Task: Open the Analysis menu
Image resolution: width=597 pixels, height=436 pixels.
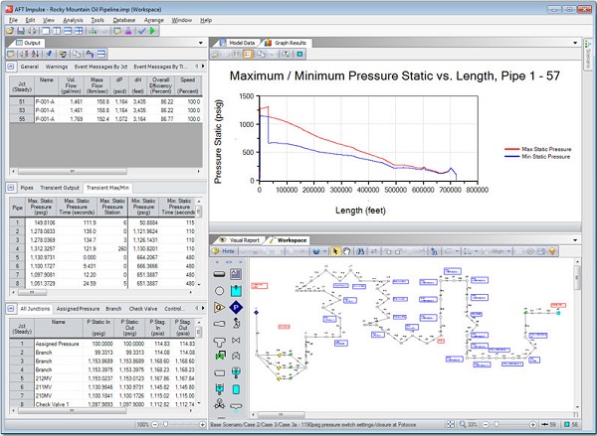Action: [x=73, y=20]
